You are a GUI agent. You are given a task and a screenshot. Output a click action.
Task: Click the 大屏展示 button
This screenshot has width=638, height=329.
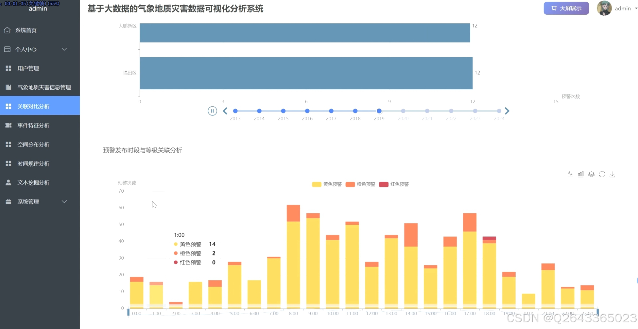tap(566, 8)
